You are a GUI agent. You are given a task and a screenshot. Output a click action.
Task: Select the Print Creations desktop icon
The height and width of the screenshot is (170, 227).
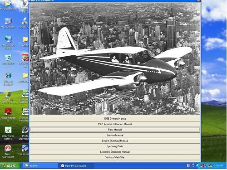tap(24, 150)
